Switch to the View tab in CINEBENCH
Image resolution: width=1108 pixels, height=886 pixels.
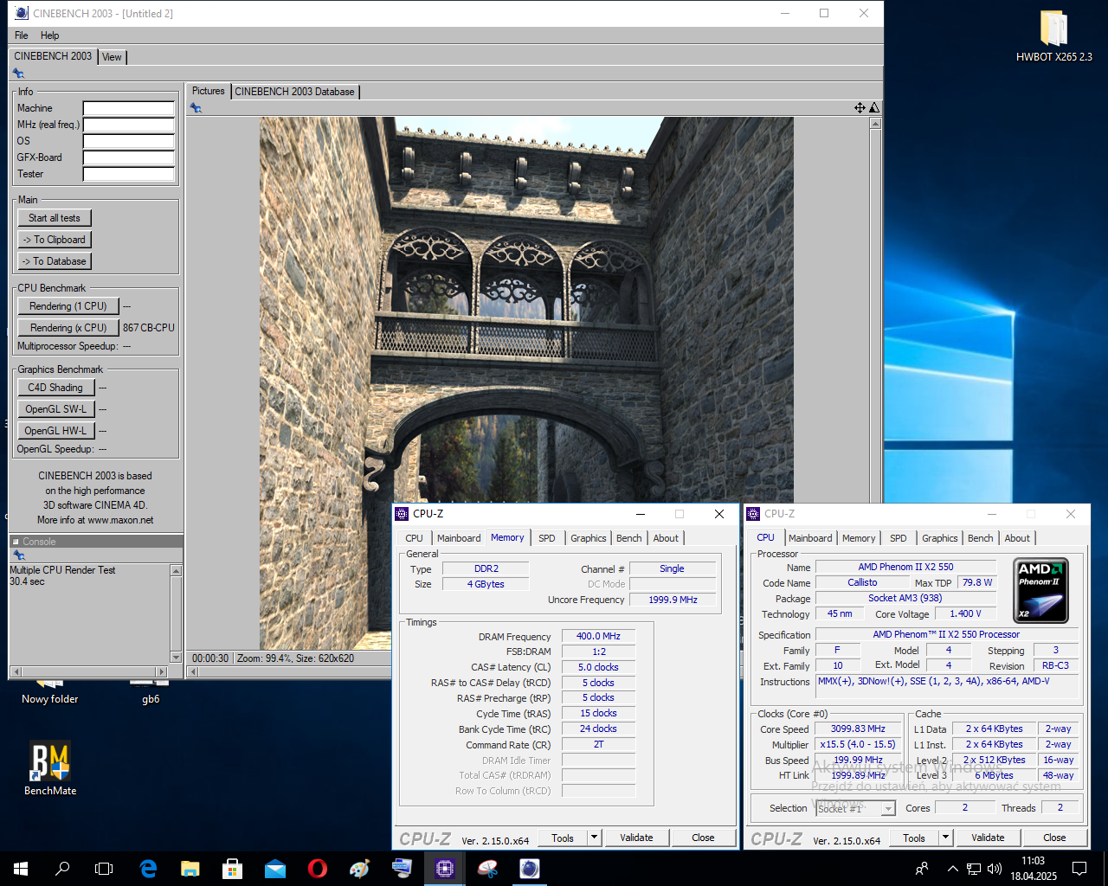[x=112, y=57]
